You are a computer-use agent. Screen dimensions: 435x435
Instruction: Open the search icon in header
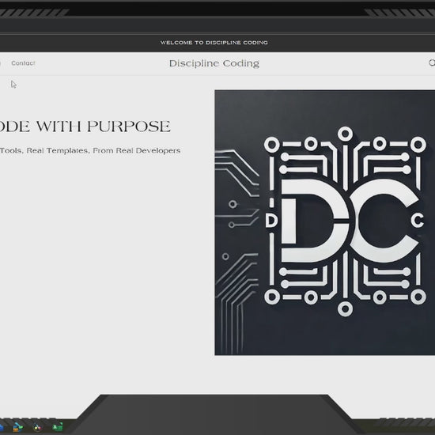click(432, 62)
